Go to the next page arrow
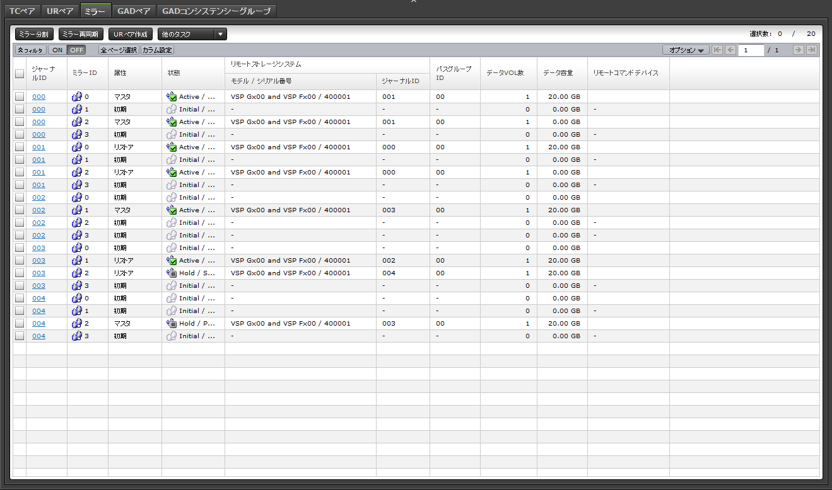The height and width of the screenshot is (490, 832). click(x=798, y=50)
